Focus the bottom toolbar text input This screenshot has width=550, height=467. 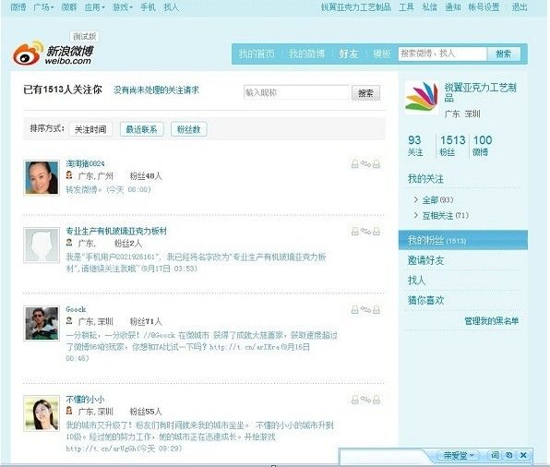tap(384, 457)
